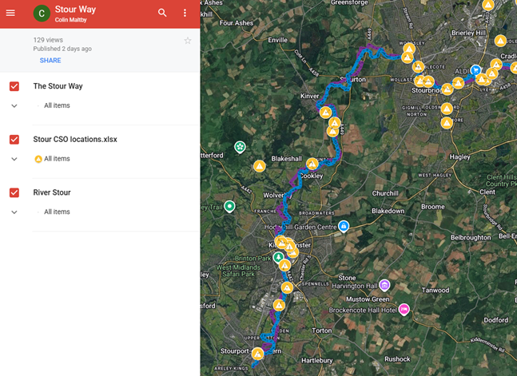Expand The Stour Way layer items
Viewport: 517px width, 376px height.
(14, 105)
